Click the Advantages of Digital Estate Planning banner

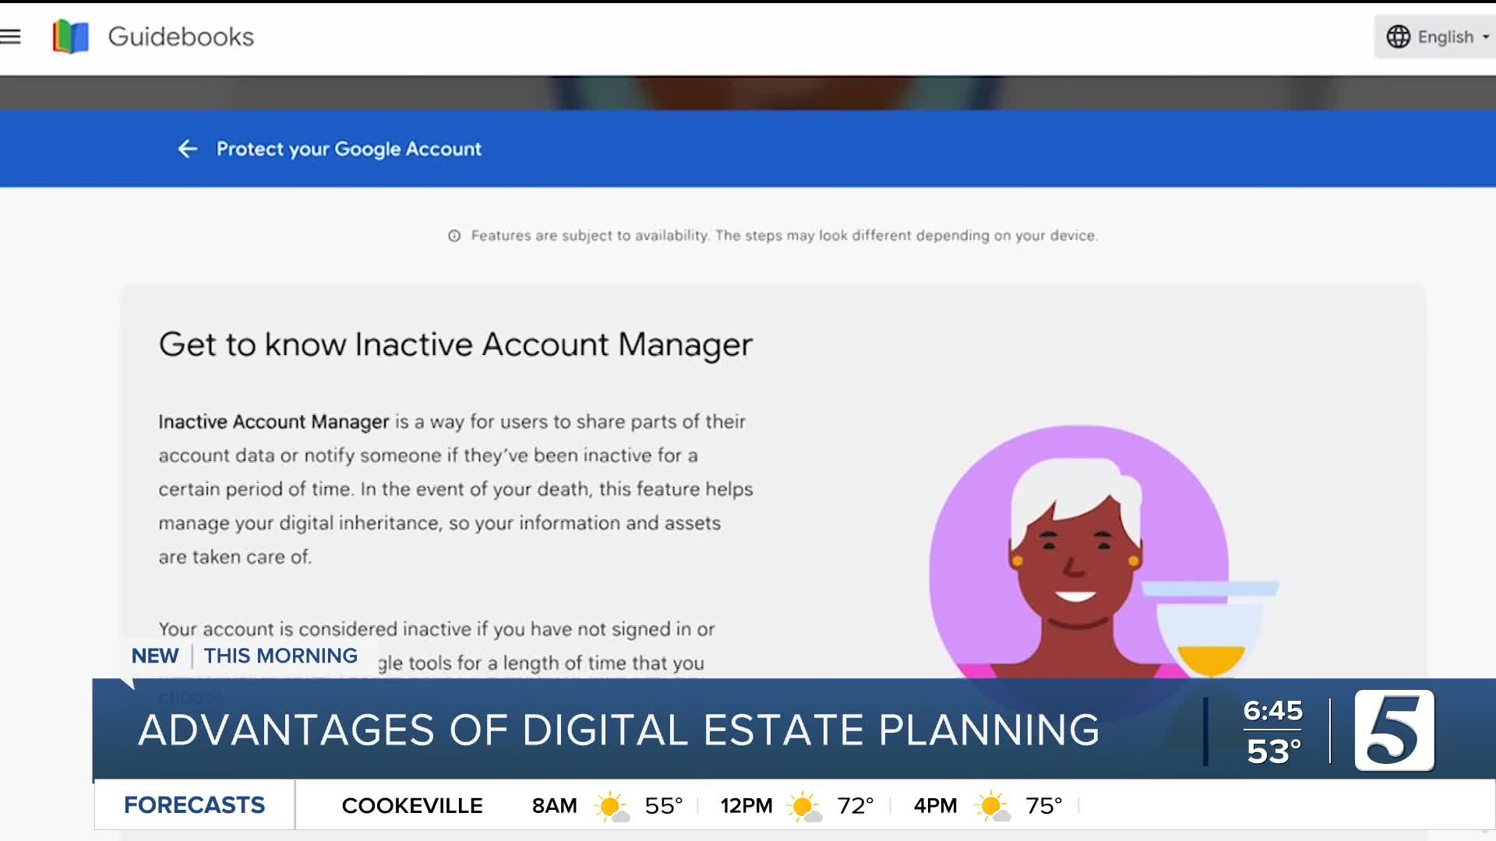(619, 730)
